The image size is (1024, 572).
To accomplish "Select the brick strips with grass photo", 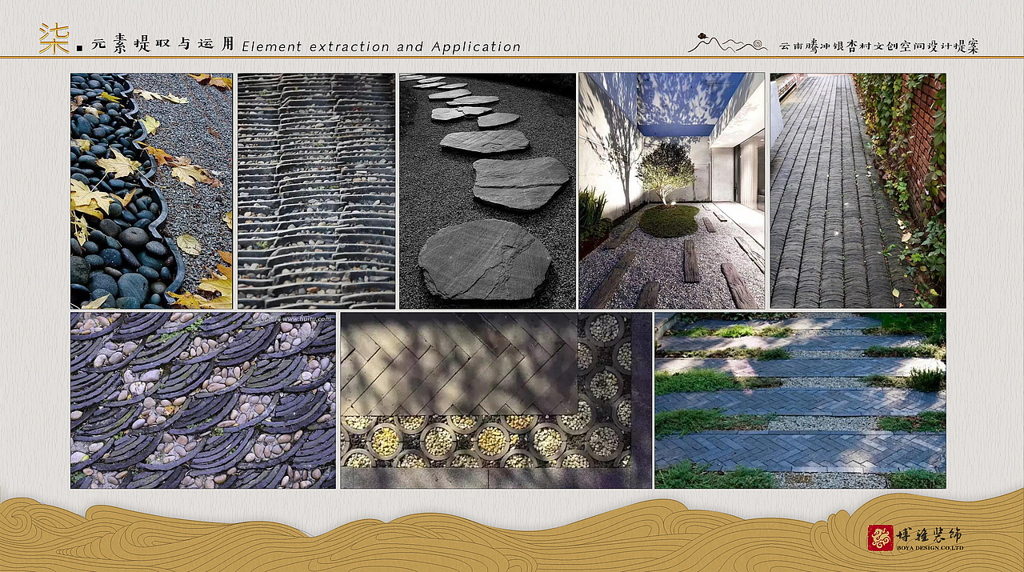I will [800, 400].
